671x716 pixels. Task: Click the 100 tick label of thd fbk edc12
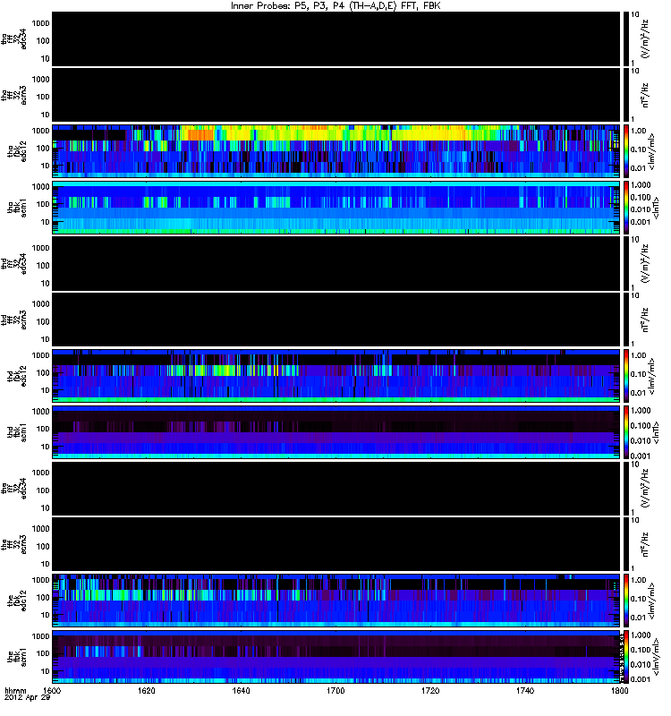coord(43,372)
